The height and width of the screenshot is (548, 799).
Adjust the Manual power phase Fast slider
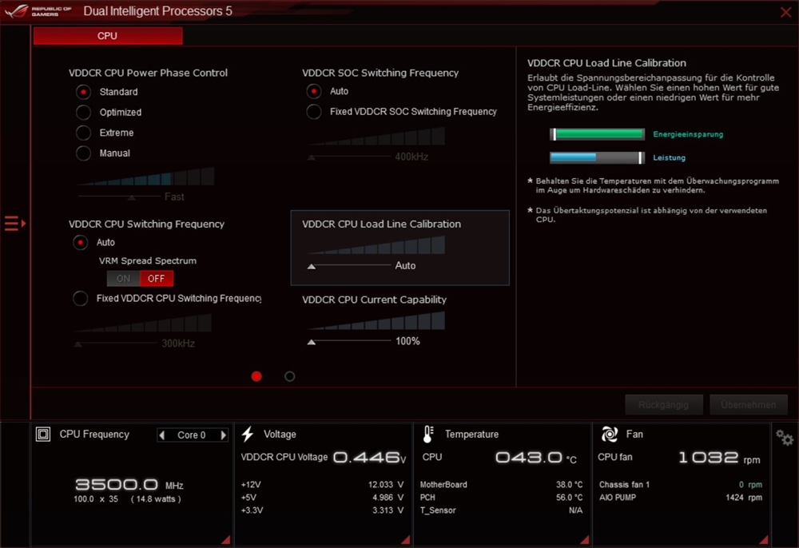click(x=132, y=197)
